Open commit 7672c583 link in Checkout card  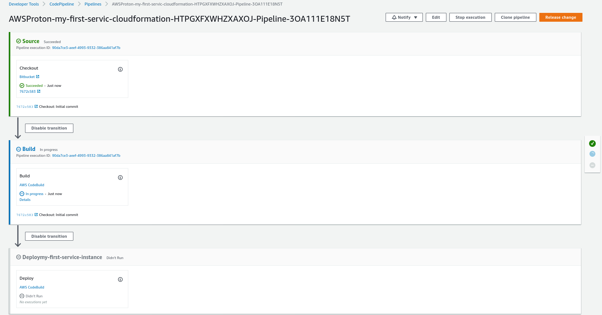point(28,92)
